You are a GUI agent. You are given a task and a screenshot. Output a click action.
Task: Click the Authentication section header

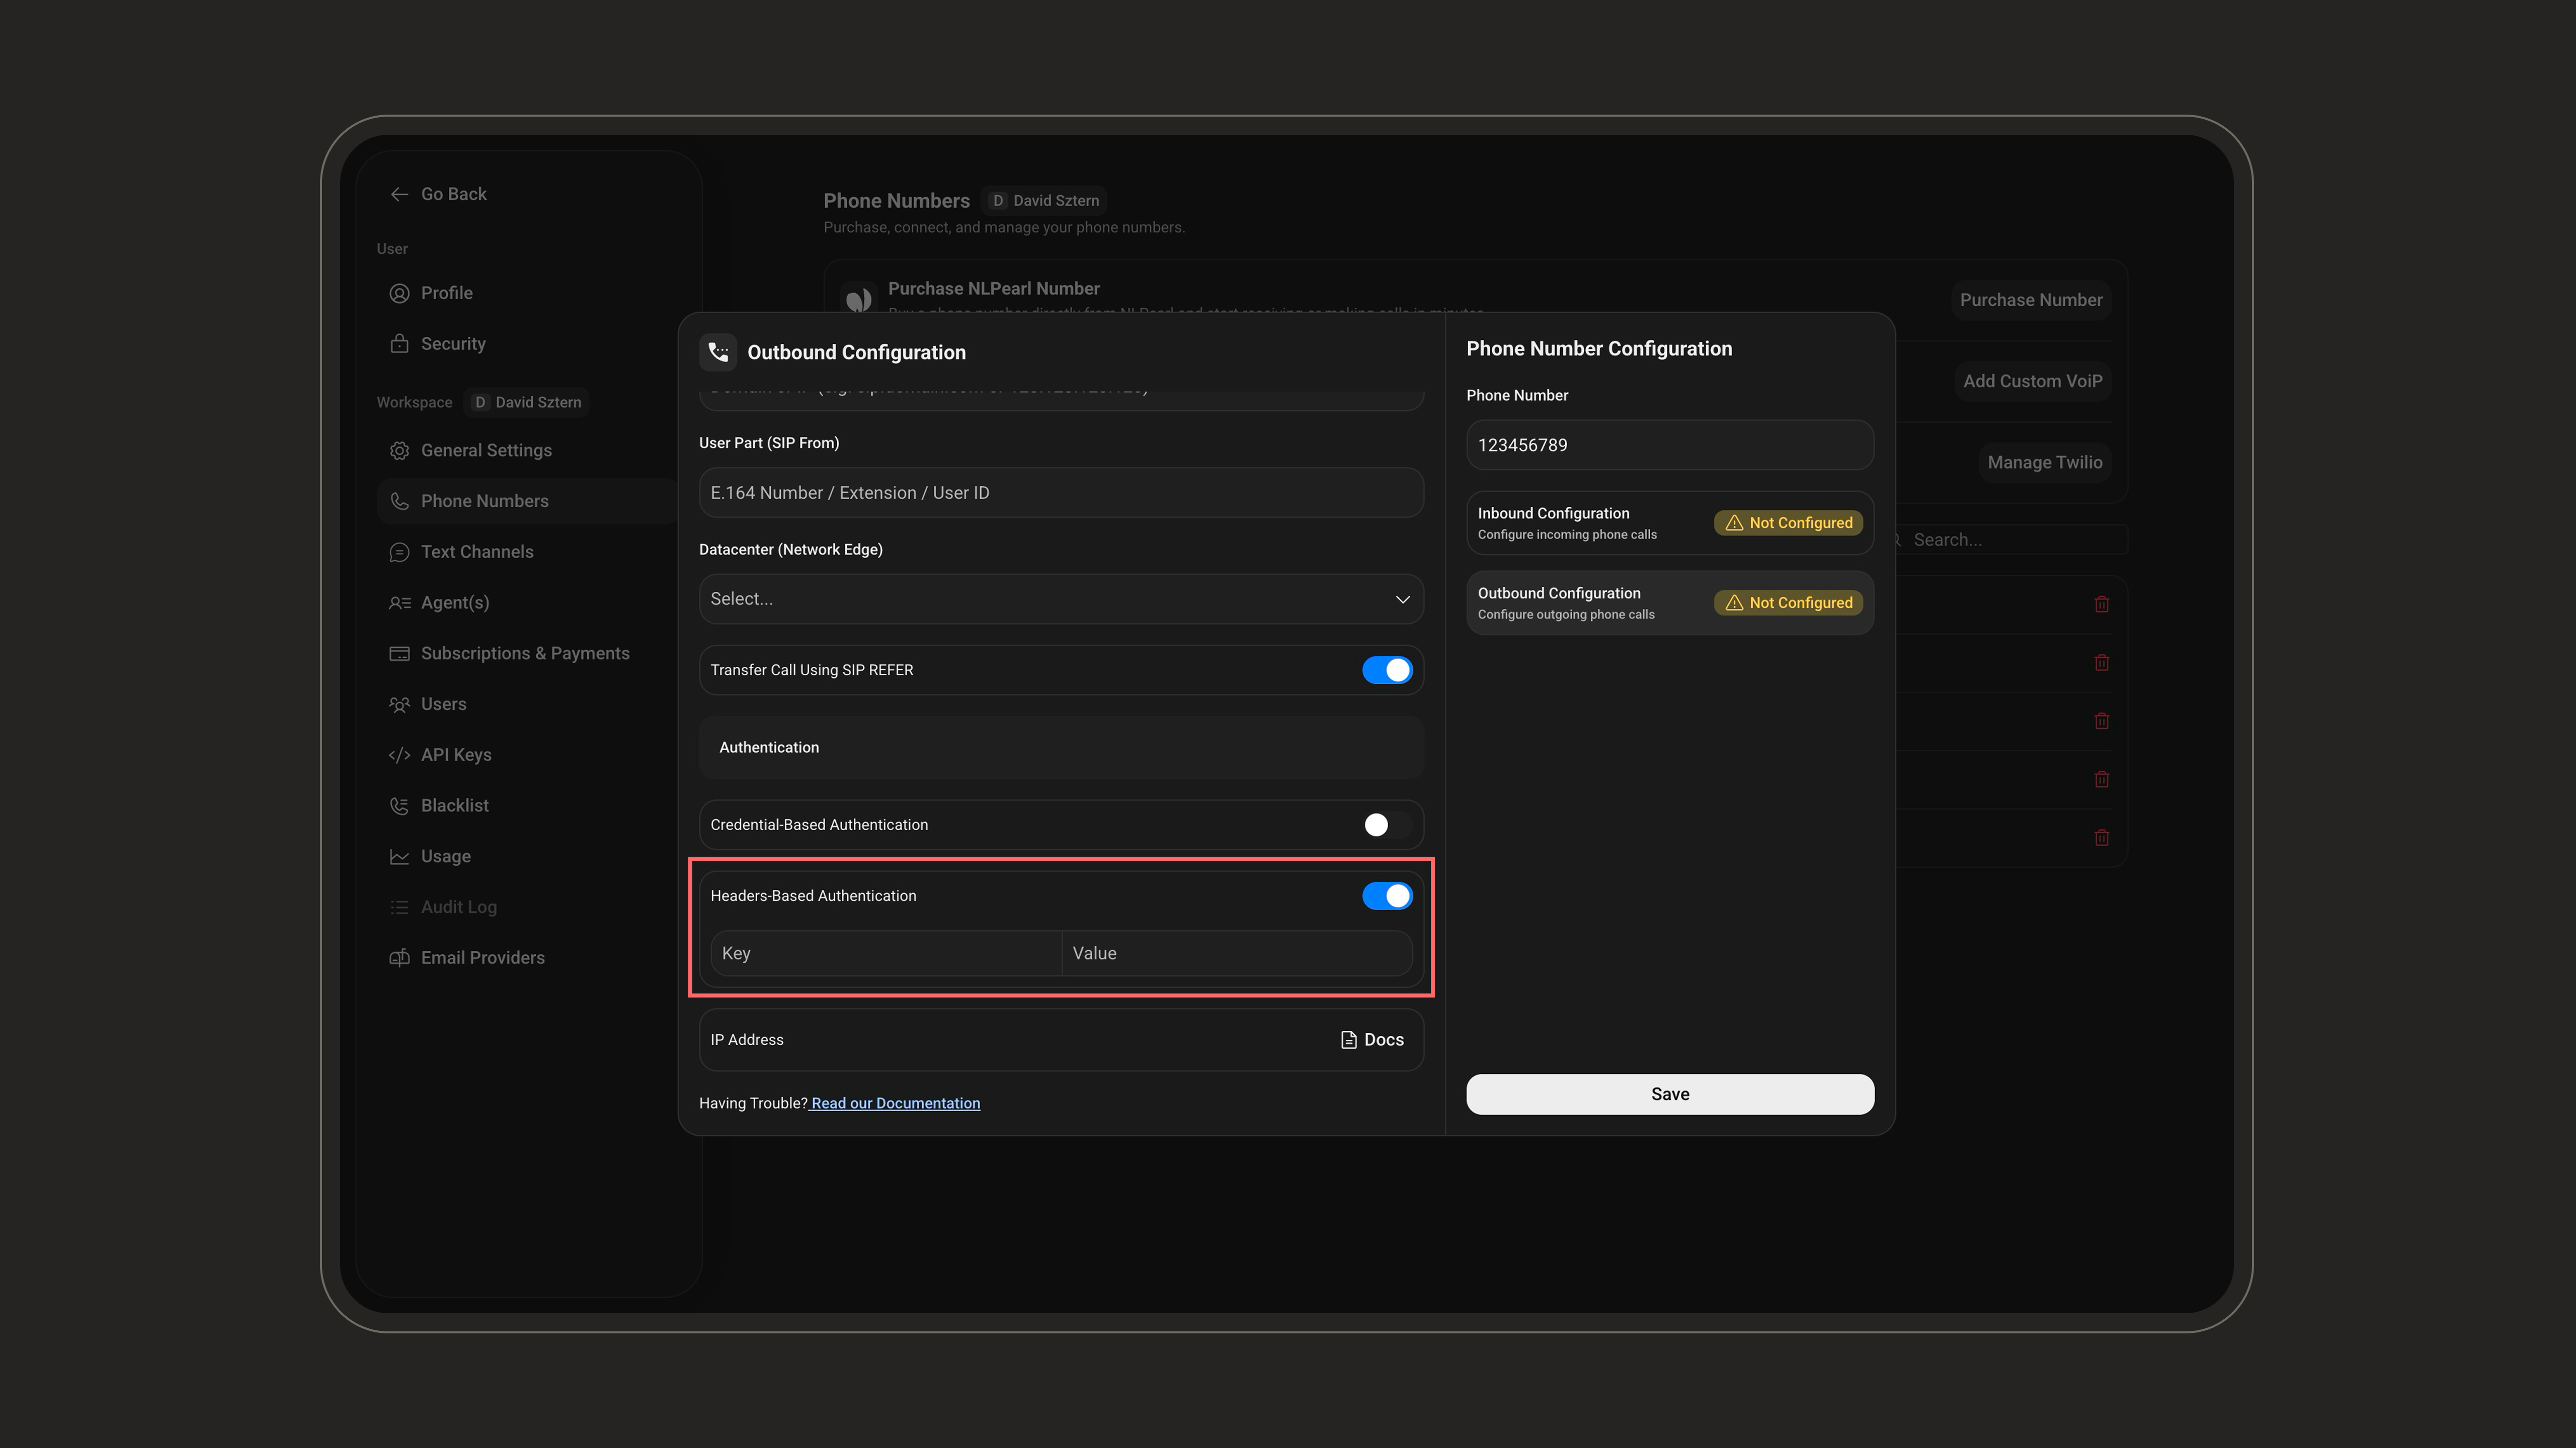[x=1061, y=748]
